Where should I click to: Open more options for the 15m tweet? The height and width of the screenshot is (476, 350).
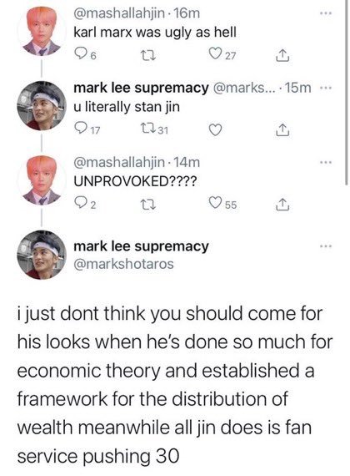[326, 88]
